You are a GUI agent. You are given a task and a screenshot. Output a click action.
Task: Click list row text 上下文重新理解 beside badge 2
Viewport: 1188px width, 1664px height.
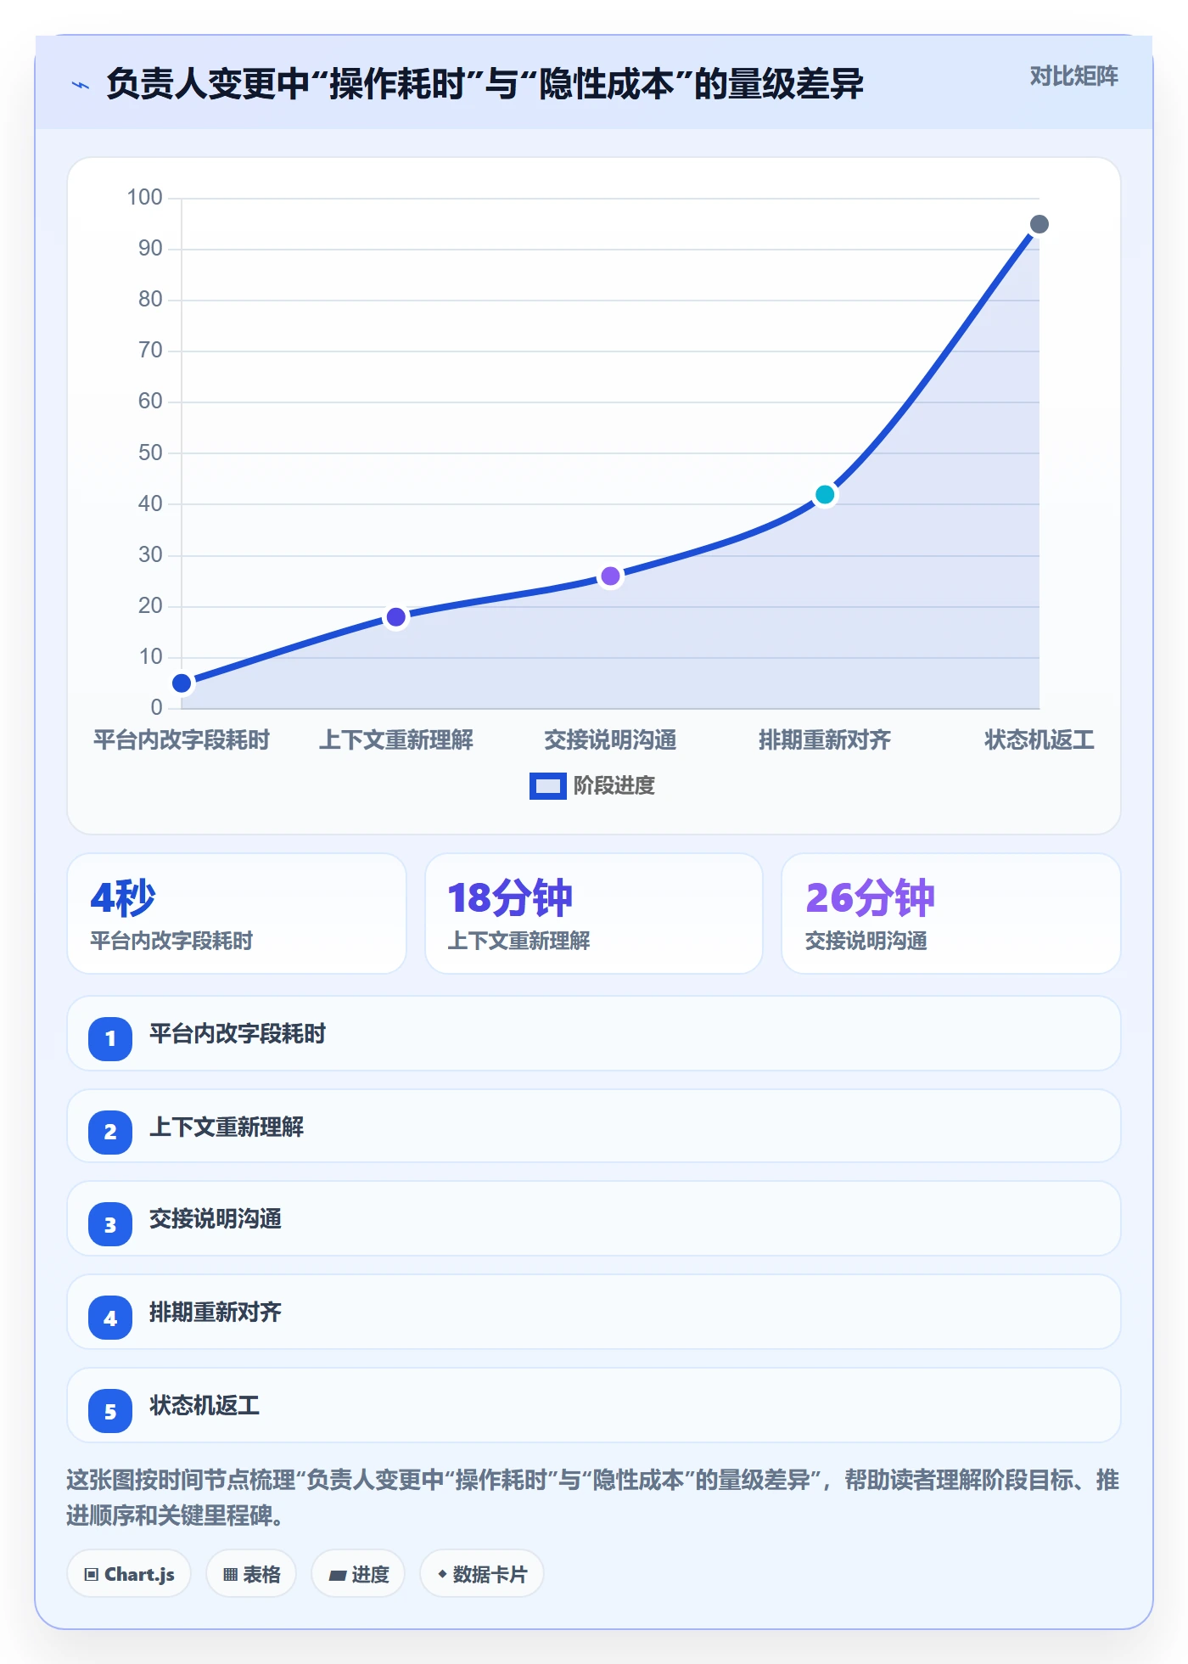(227, 1127)
